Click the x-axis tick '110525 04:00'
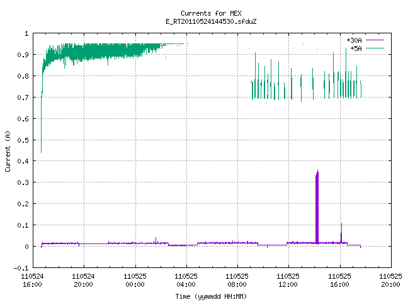The width and height of the screenshot is (403, 302). tap(186, 280)
